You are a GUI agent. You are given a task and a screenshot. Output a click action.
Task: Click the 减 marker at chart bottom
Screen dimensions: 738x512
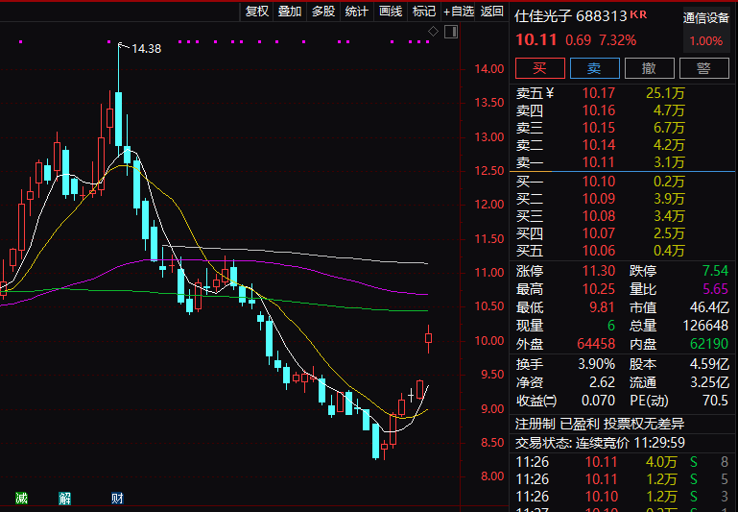21,498
